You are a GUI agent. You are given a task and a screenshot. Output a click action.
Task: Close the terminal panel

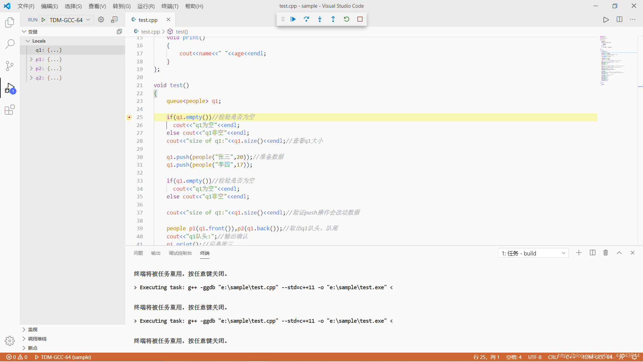click(x=633, y=253)
